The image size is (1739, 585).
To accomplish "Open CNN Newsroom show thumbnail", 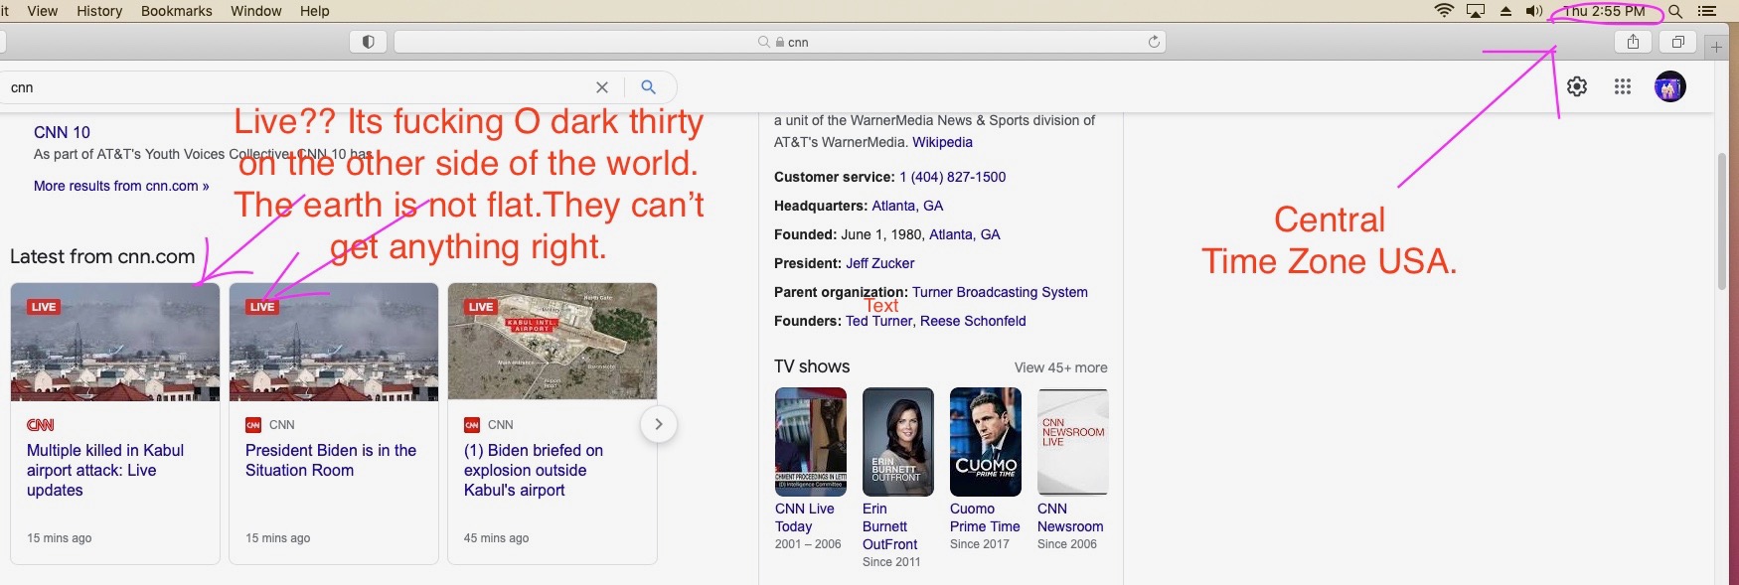I will tap(1073, 441).
